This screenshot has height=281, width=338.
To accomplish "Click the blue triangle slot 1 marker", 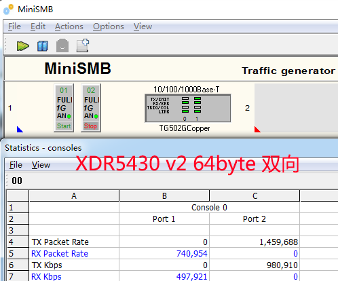I will tap(20, 130).
